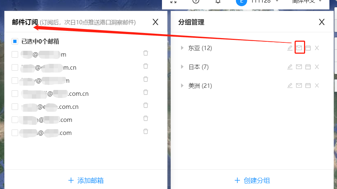
Task: Open calendar icon for 日本 group
Action: click(308, 67)
